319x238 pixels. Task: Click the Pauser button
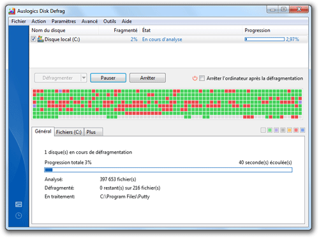point(108,78)
